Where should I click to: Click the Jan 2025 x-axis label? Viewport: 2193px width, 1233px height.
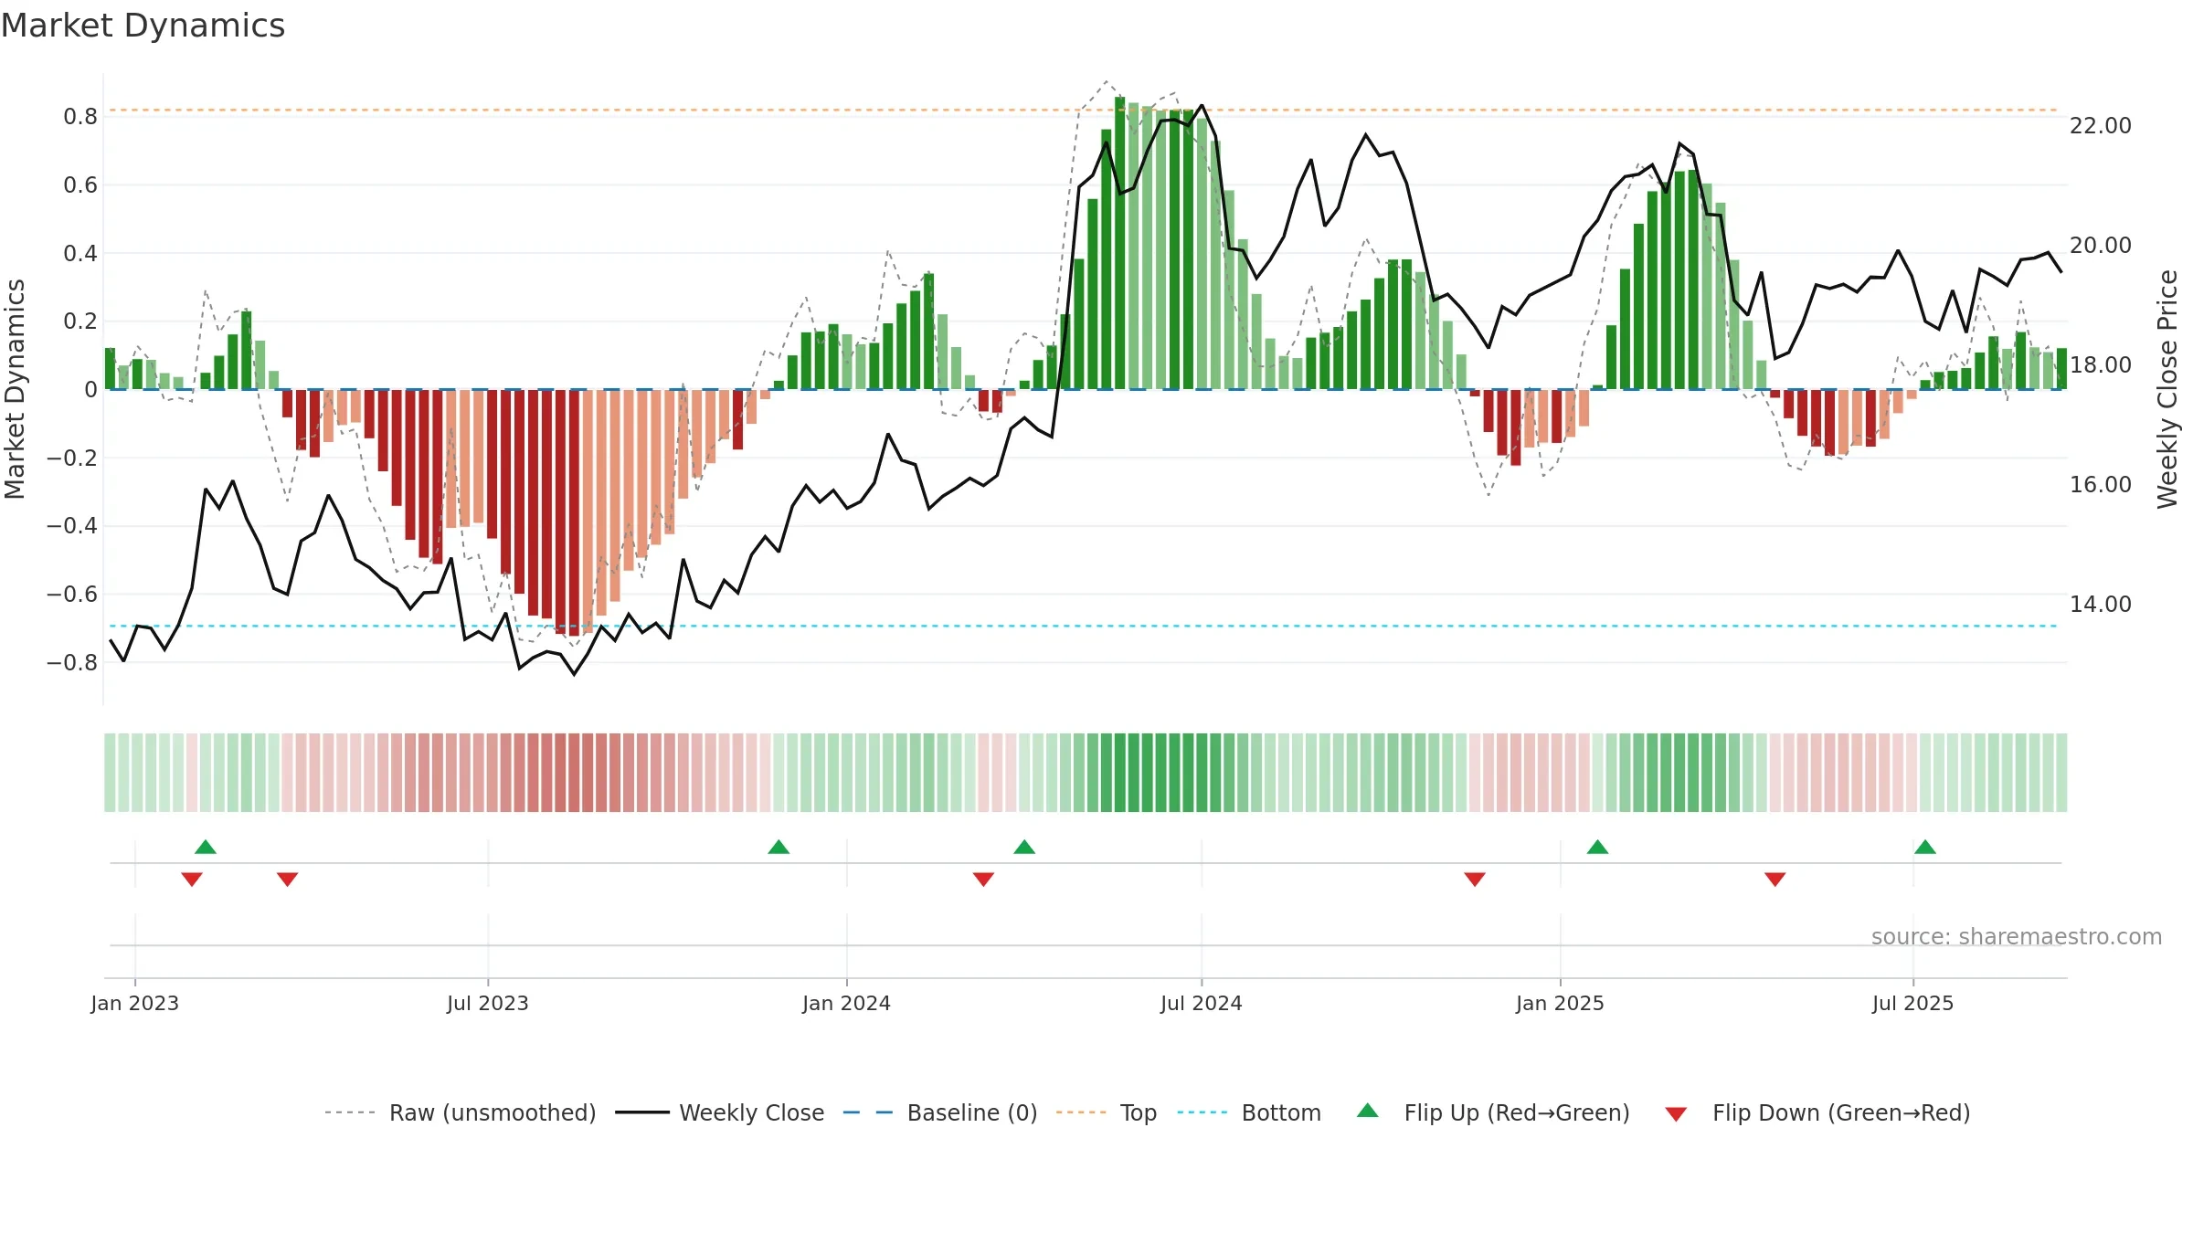pos(1561,1004)
